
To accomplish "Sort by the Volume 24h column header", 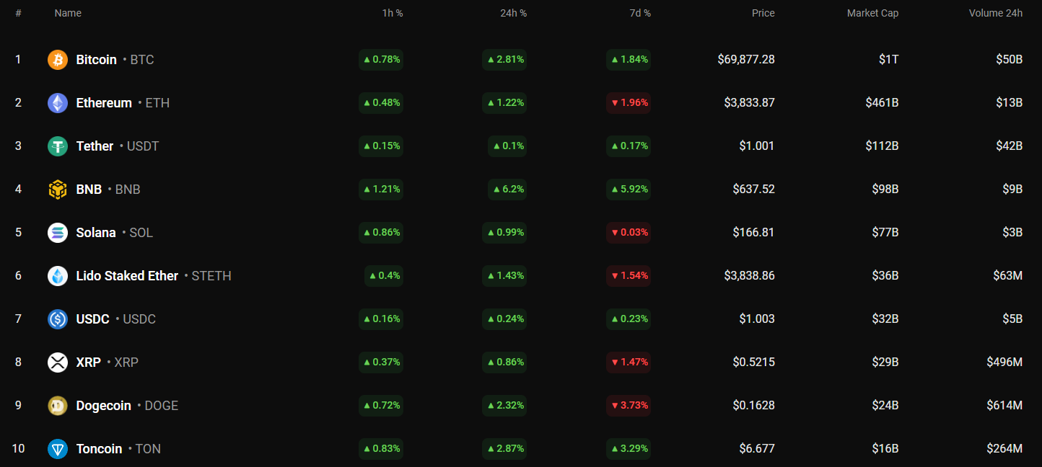I will click(995, 13).
